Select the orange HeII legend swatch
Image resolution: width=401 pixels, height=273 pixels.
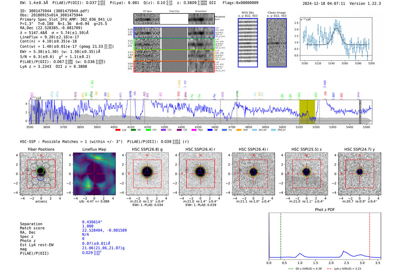click(x=239, y=130)
